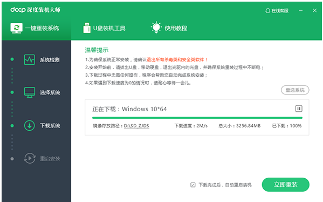Image resolution: width=323 pixels, height=202 pixels.
Task: Minimize the 深度装机大师 window
Action: [301, 10]
